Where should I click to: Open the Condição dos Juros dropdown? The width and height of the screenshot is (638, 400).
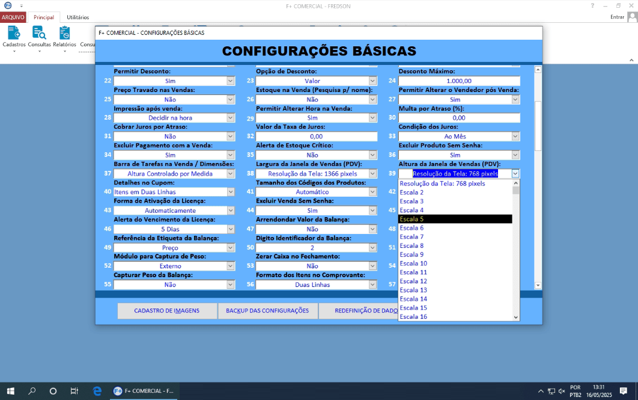[x=515, y=136]
